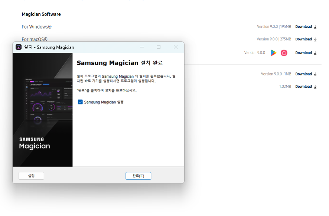Image resolution: width=329 pixels, height=216 pixels.
Task: Click download arrow icon in Windows row
Action: pos(315,27)
